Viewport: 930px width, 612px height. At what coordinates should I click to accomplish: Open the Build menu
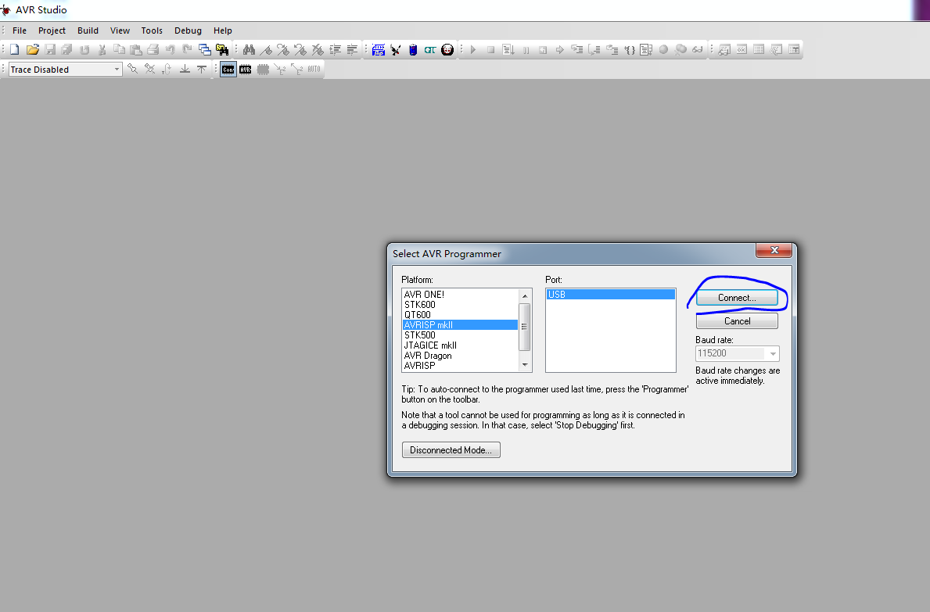[88, 30]
